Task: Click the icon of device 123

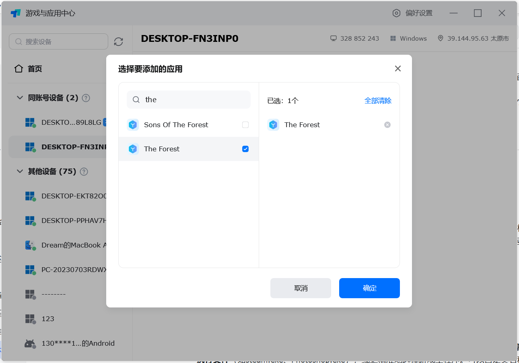Action: tap(30, 319)
